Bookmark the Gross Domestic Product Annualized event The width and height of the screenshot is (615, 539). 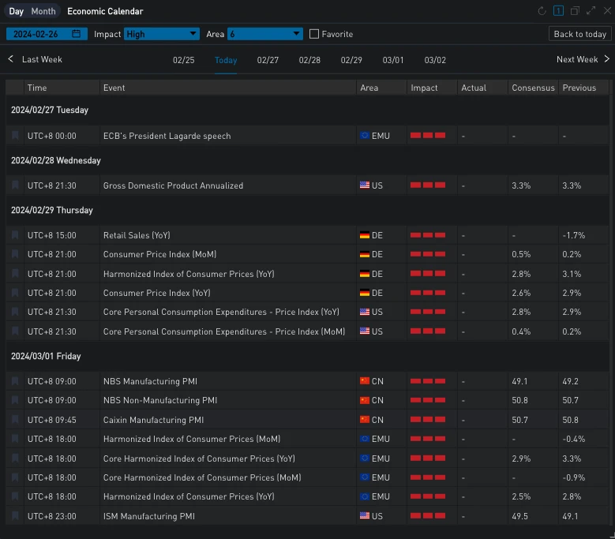[15, 185]
